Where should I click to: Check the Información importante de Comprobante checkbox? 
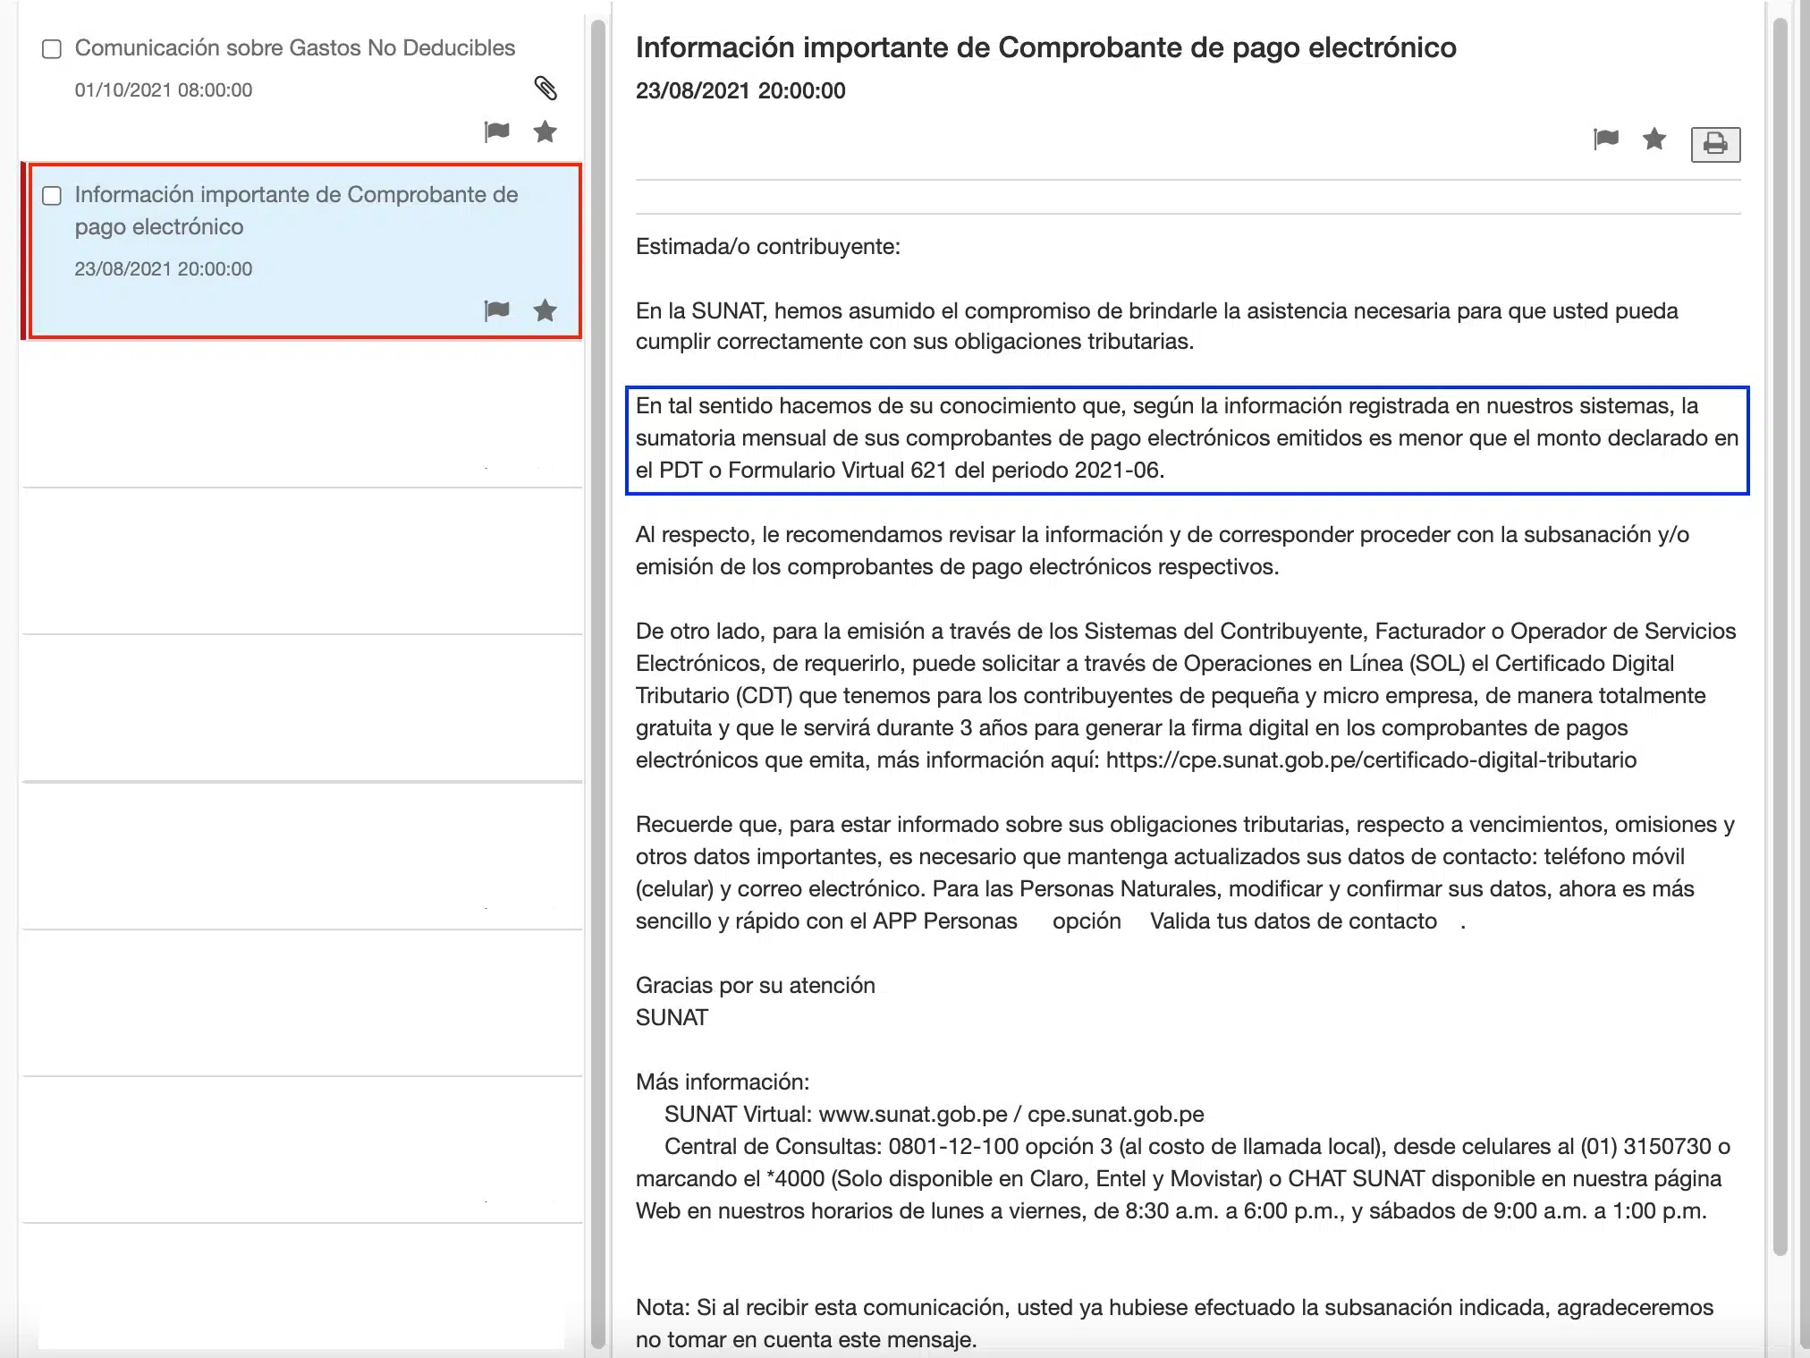(x=52, y=195)
